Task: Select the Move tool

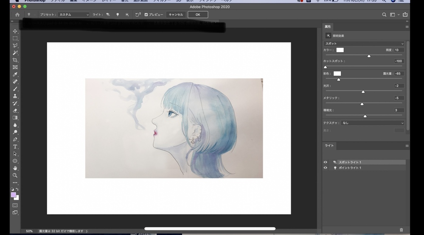Action: point(15,31)
